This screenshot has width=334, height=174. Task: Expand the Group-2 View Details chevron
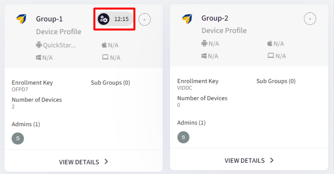[x=272, y=160]
